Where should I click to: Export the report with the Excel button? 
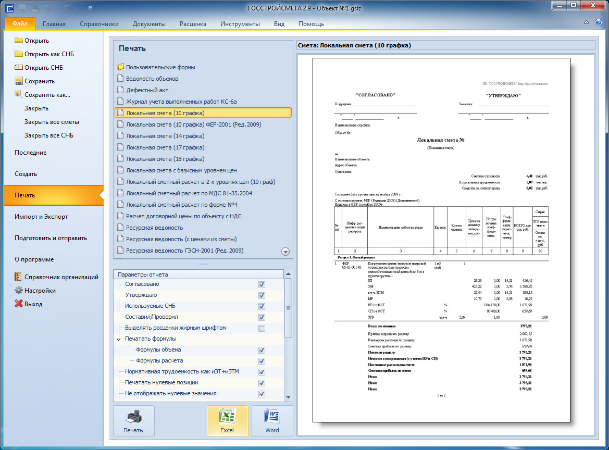pos(227,421)
